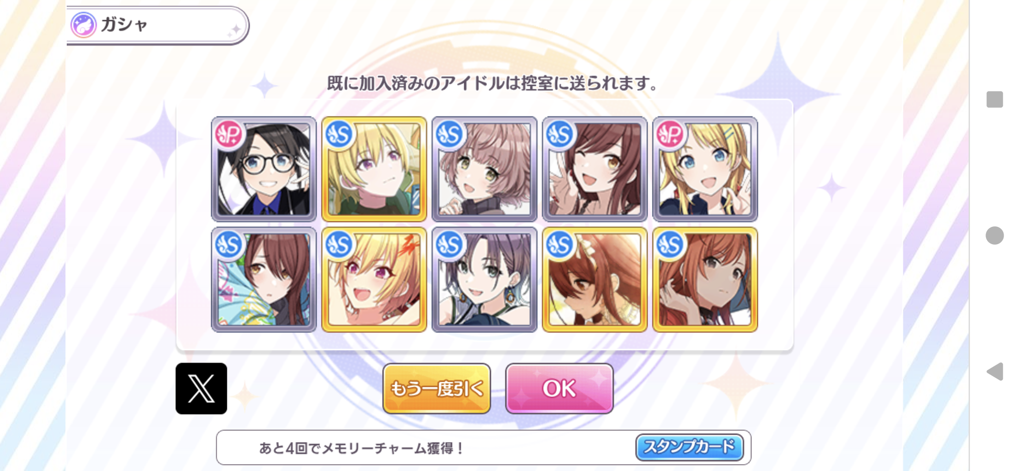Select the black-haired glasses idol thumbnail
The image size is (1021, 471).
(x=264, y=169)
